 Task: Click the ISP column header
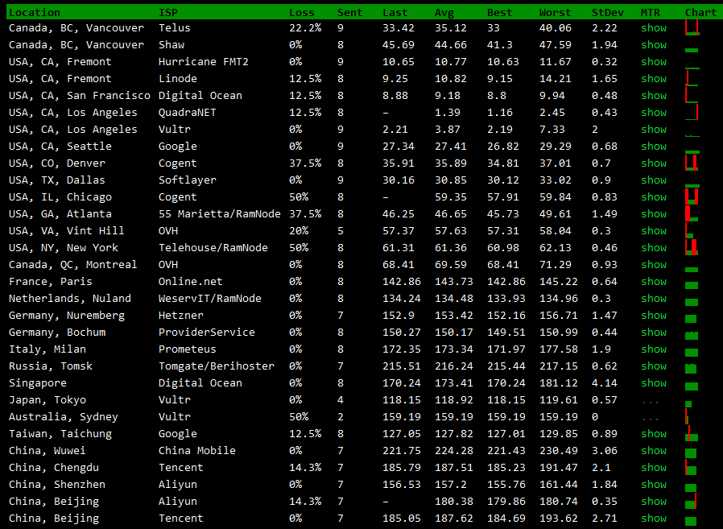[x=167, y=12]
